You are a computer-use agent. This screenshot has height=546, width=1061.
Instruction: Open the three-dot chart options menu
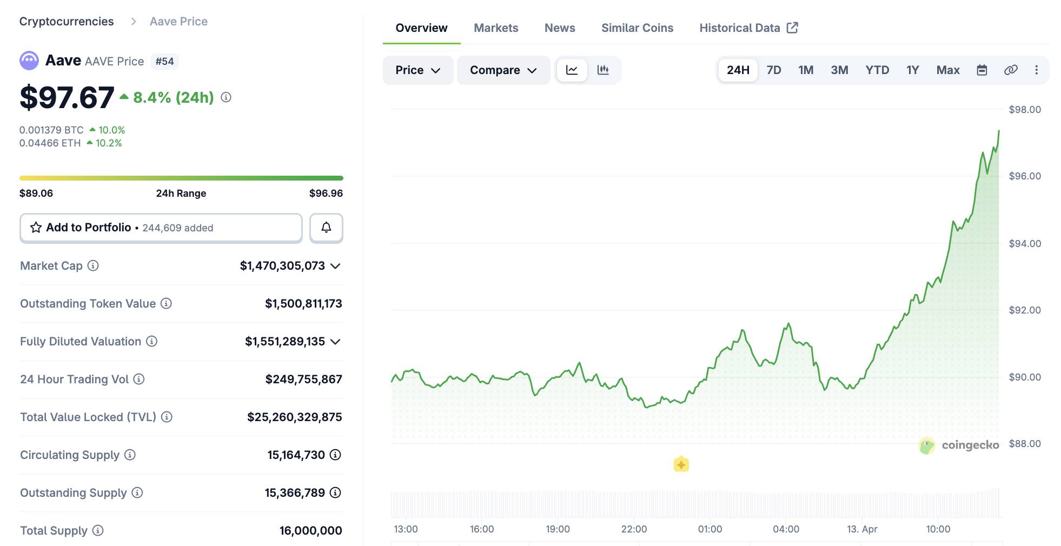(1037, 70)
